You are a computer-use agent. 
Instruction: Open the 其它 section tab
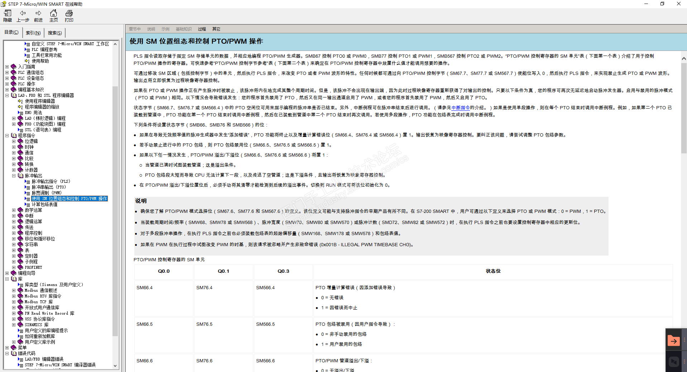(216, 29)
